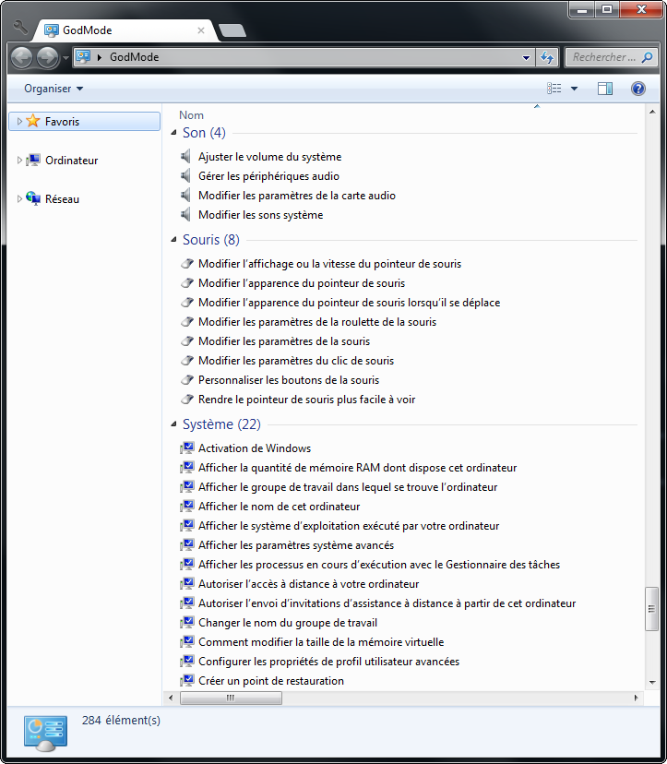Click speaker icon beside Ajuster le volume du système
The height and width of the screenshot is (764, 667).
[x=187, y=157]
